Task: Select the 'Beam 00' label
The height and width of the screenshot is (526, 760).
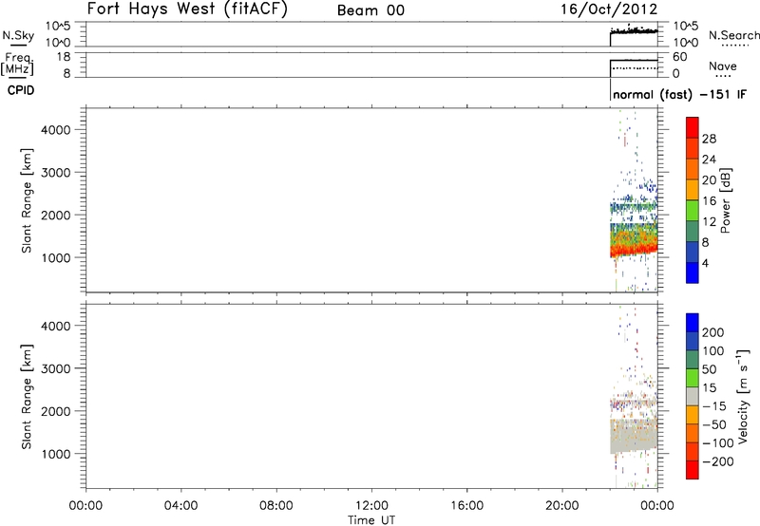Action: [x=370, y=10]
